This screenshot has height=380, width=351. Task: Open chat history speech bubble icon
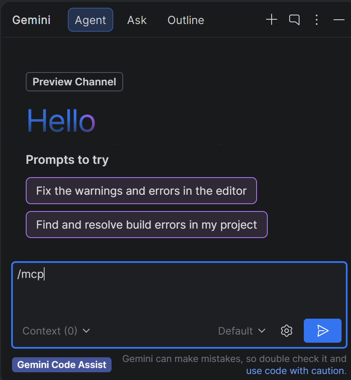(294, 20)
